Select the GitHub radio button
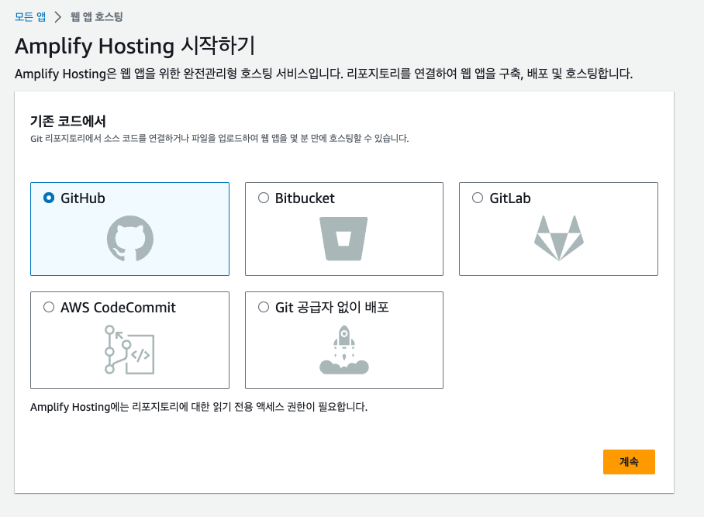 49,198
